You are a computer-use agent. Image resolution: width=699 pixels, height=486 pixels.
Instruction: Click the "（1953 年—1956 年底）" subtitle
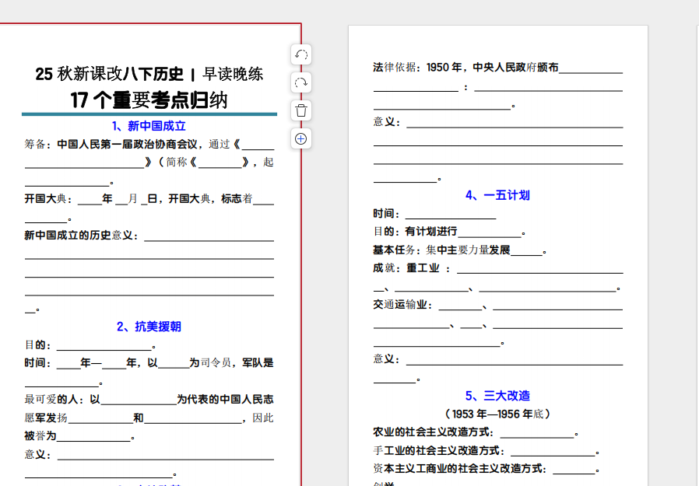(x=497, y=414)
